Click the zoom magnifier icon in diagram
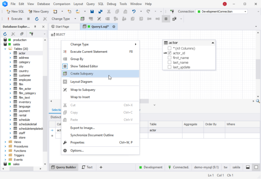Viewport: 261px width, 179px height. [x=258, y=101]
